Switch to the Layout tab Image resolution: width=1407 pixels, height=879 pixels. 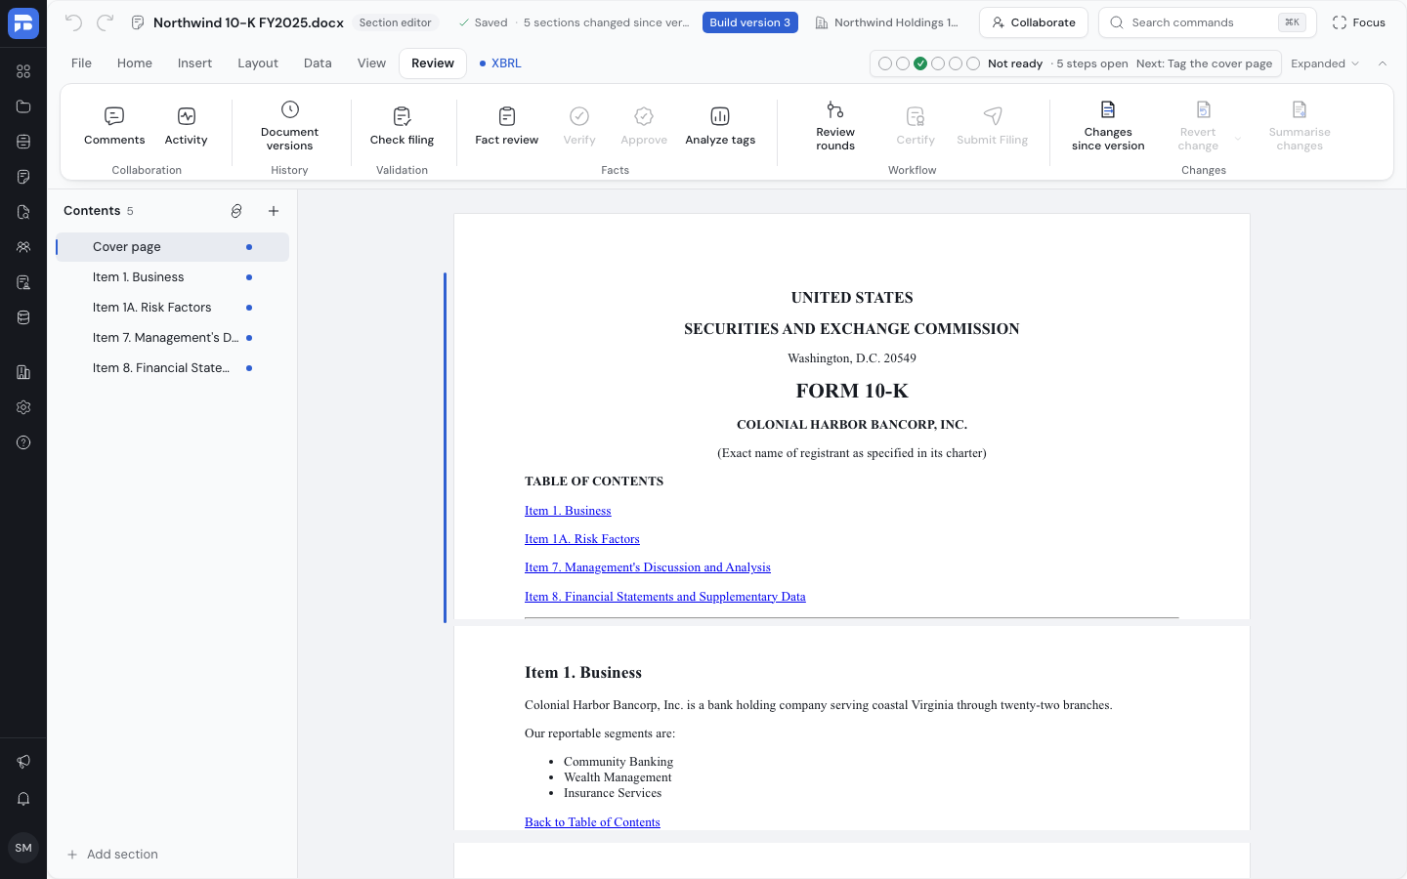click(258, 63)
